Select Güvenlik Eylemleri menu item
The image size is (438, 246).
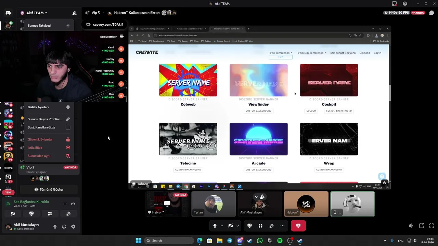[x=49, y=139]
